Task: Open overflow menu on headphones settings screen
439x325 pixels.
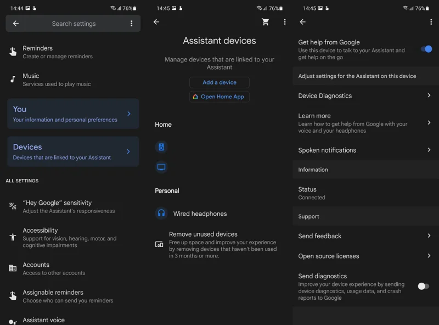Action: pos(431,22)
